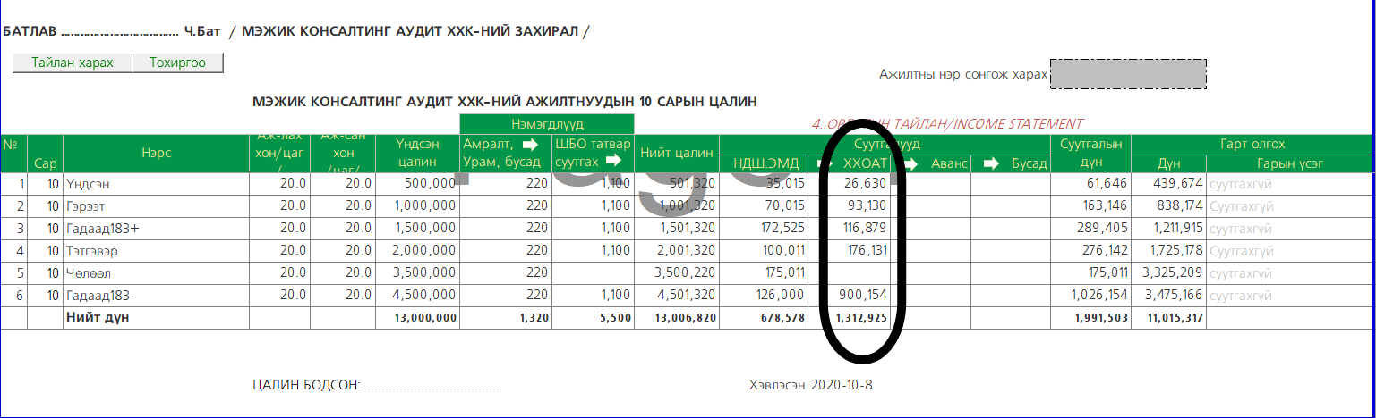Click the arrow beside ШБО татвар суутгах

(613, 162)
